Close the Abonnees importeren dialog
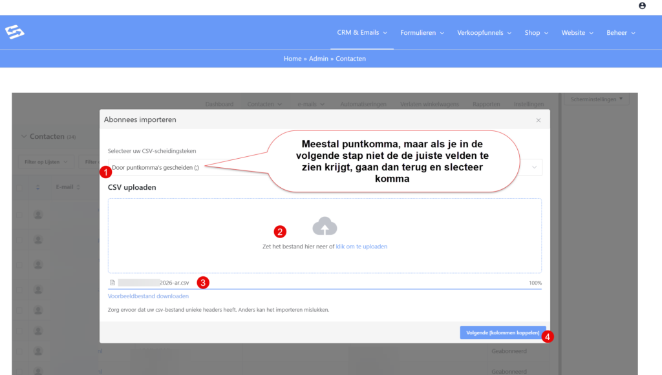 pos(539,120)
